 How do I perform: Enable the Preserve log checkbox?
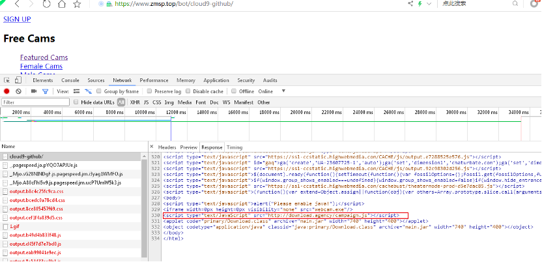pos(149,91)
